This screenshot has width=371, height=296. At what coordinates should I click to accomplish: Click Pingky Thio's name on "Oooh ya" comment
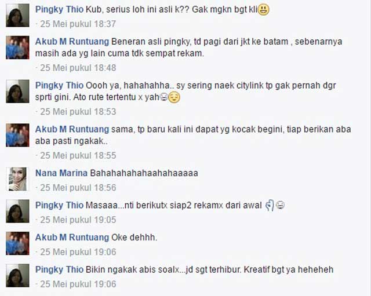pyautogui.click(x=59, y=85)
